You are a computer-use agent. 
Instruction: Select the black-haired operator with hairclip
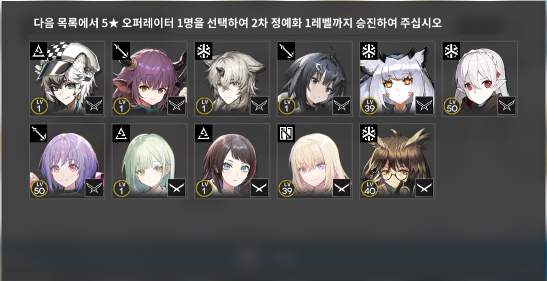coord(315,79)
